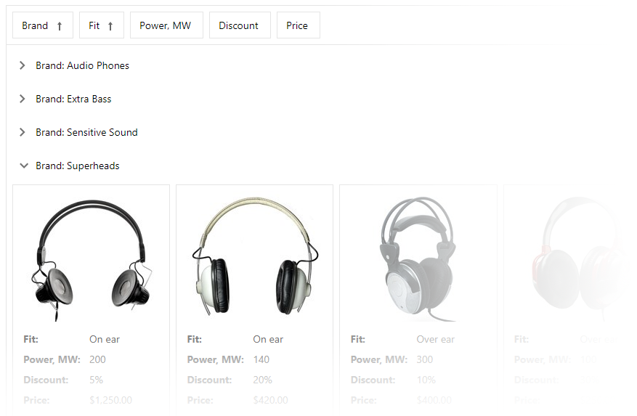Screen dimensions: 637x416
Task: Click the Brand sort button
Action: click(43, 25)
